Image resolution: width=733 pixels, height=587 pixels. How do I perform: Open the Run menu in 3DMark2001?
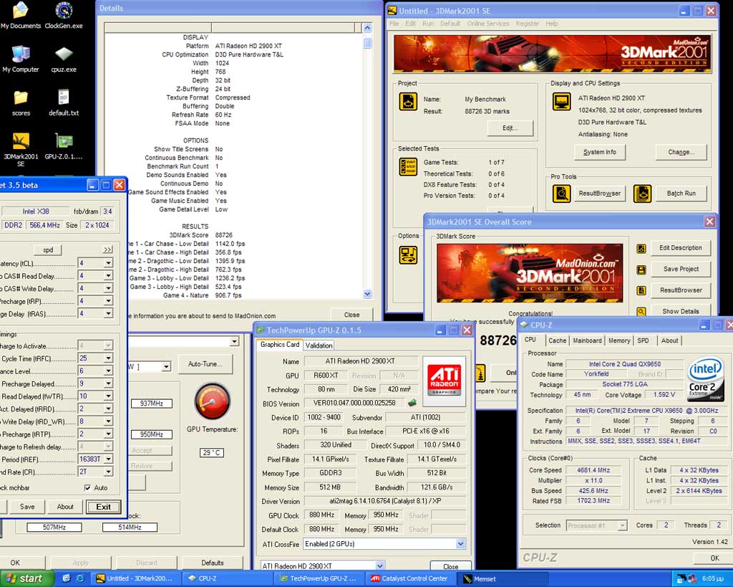(x=428, y=24)
